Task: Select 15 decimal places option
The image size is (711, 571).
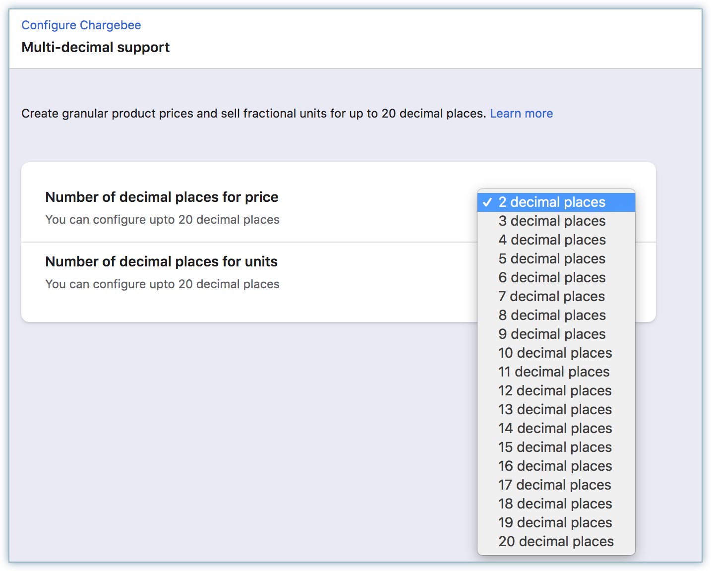Action: click(555, 447)
